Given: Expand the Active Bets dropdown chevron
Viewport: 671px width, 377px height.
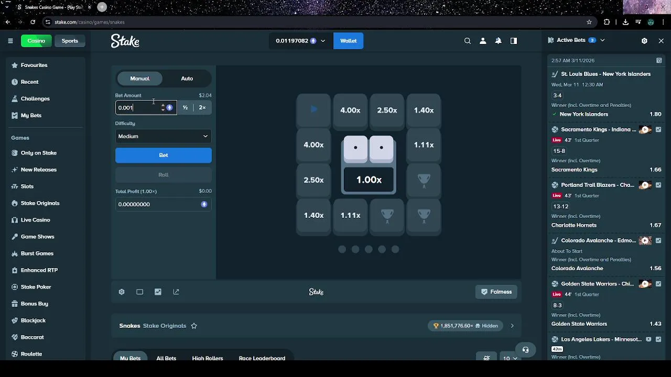Looking at the screenshot, I should [x=602, y=40].
